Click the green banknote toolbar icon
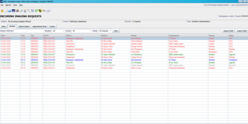248x124 pixels. pyautogui.click(x=21, y=11)
